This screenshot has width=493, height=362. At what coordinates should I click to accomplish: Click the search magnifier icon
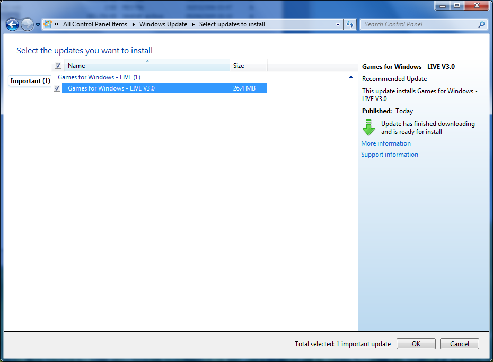click(x=481, y=24)
